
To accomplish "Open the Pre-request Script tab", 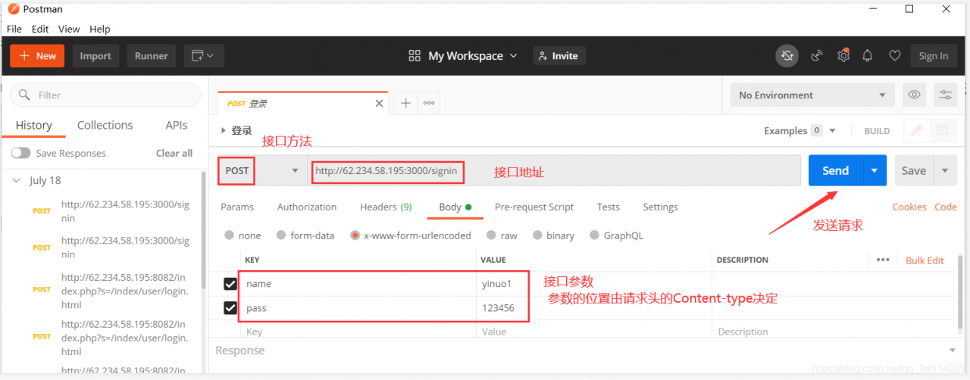I will (534, 207).
